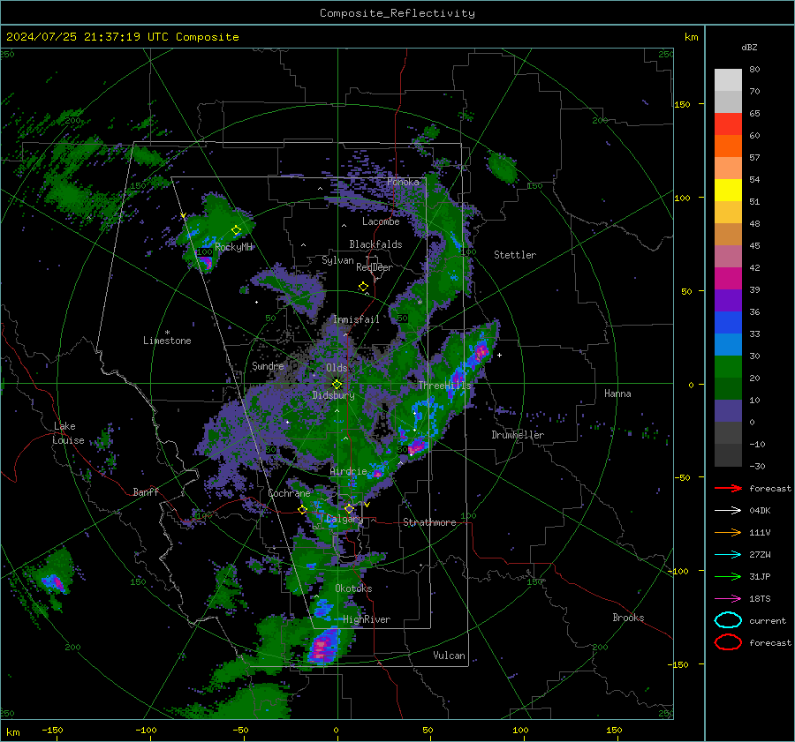Viewport: 795px width, 742px height.
Task: Click the isolated storm cell in far southwest corner
Action: click(54, 582)
